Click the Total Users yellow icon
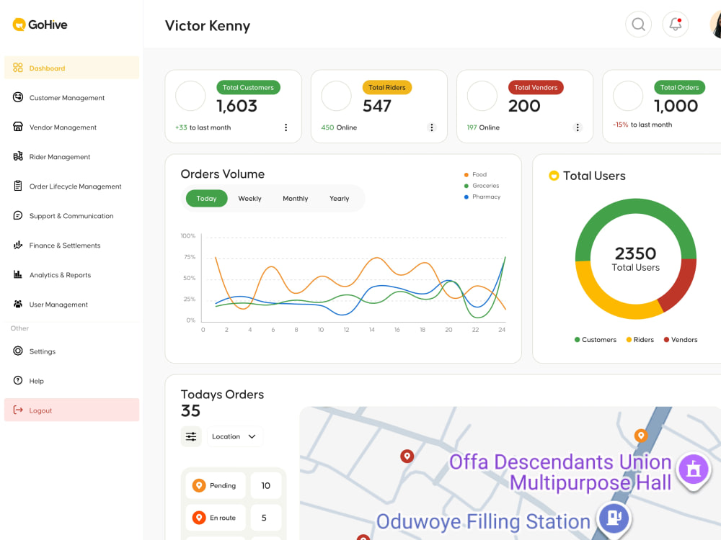The width and height of the screenshot is (721, 540). click(x=554, y=176)
